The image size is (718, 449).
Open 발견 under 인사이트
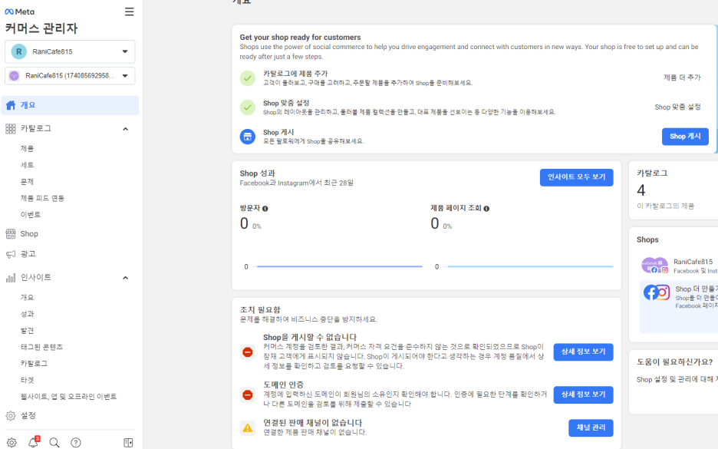click(x=27, y=330)
